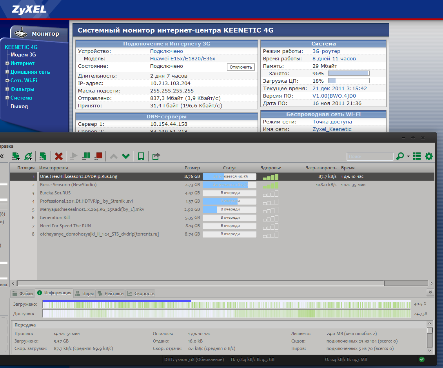The image size is (443, 368).
Task: Expand the Сеть Wi-Fi tree node
Action: point(7,80)
